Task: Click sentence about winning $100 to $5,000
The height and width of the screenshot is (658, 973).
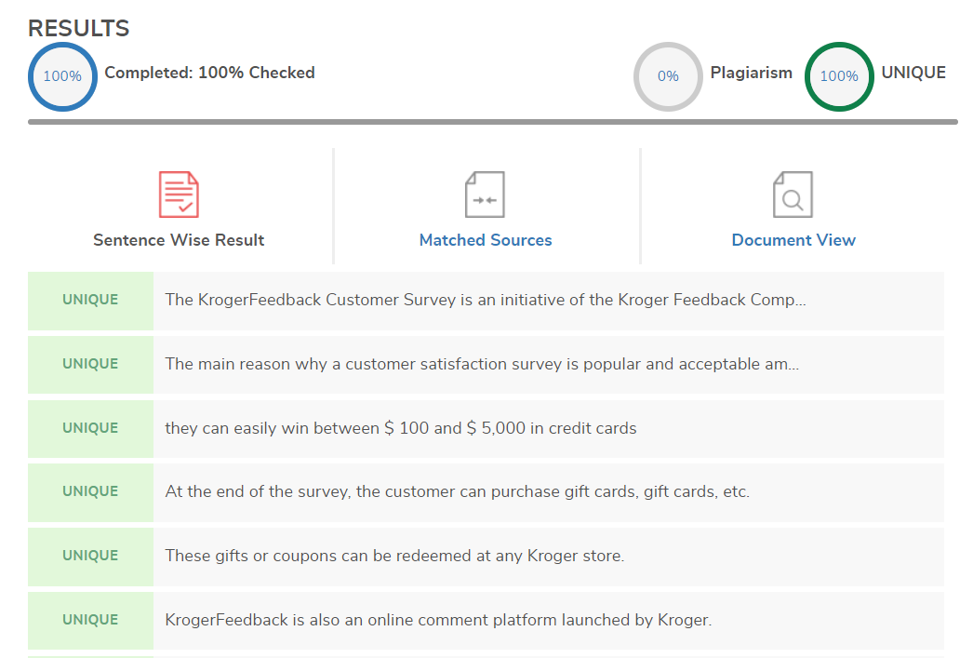Action: tap(401, 428)
